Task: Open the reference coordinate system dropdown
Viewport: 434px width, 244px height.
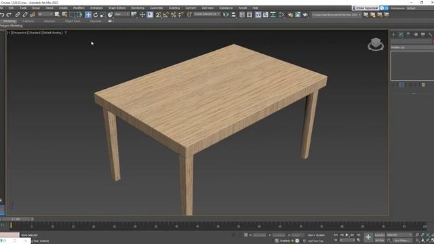Action: 122,14
